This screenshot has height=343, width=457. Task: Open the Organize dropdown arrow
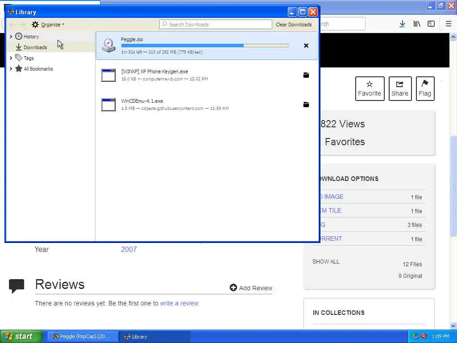63,25
